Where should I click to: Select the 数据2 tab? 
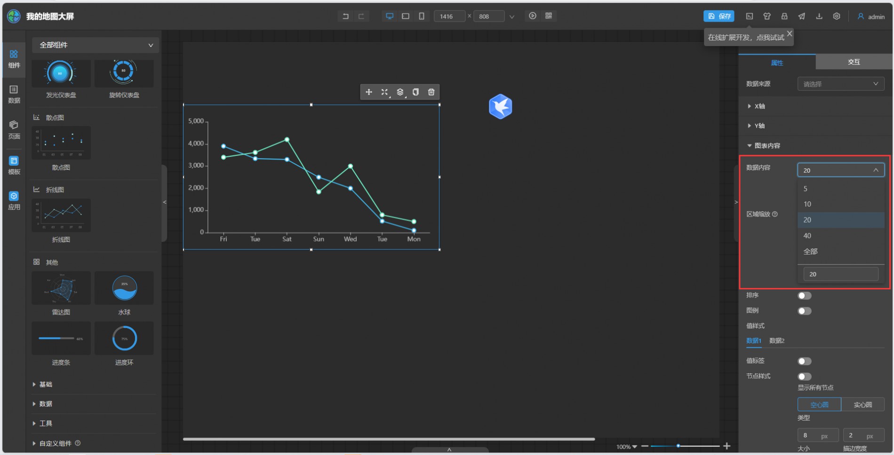[776, 341]
